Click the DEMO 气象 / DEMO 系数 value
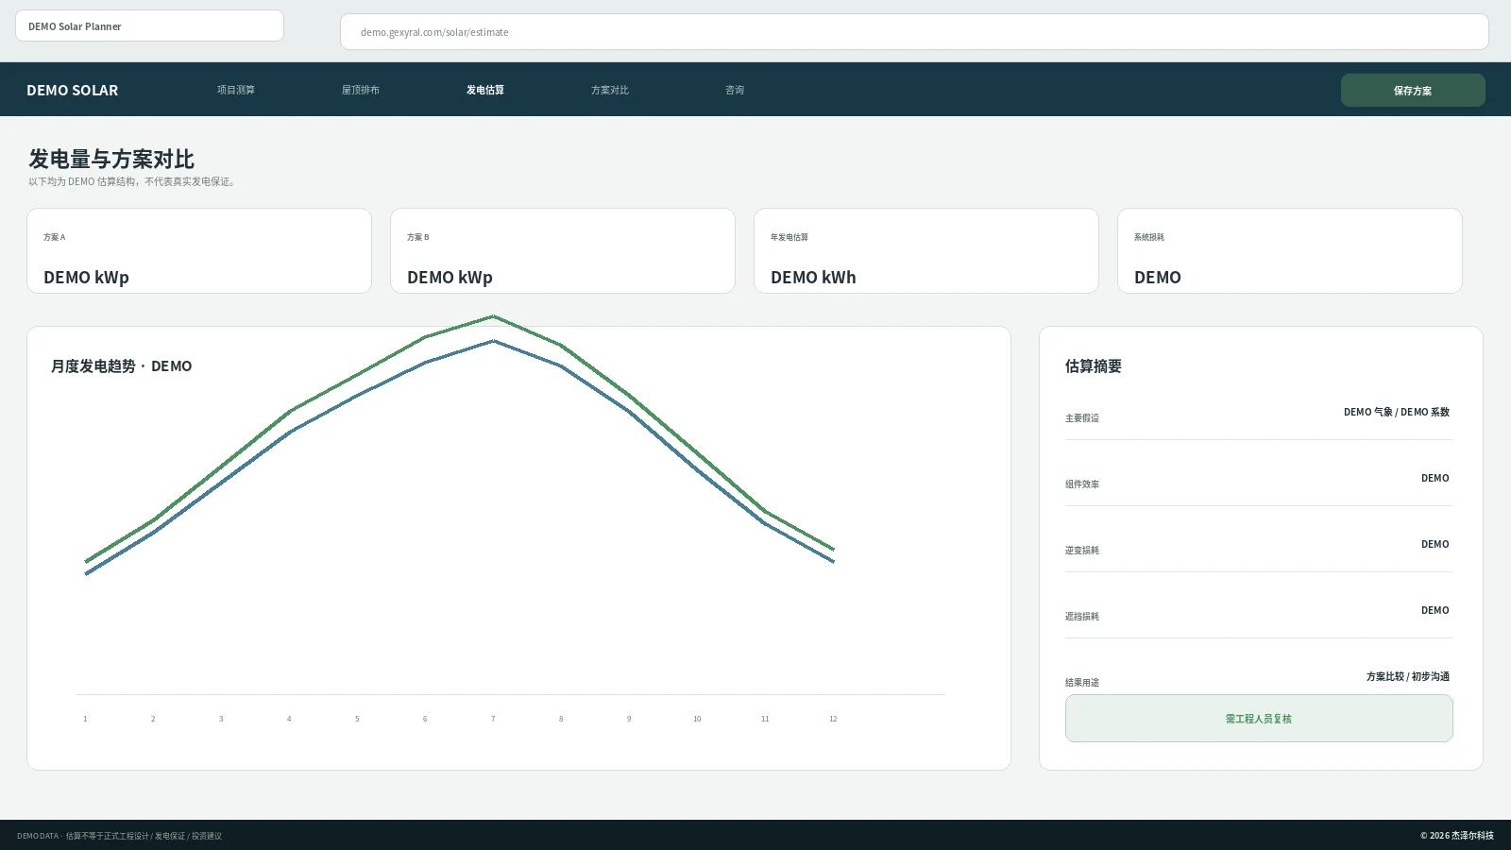Image resolution: width=1511 pixels, height=850 pixels. coord(1397,413)
